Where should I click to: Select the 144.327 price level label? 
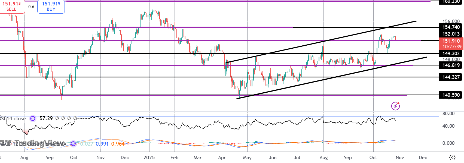coord(451,77)
